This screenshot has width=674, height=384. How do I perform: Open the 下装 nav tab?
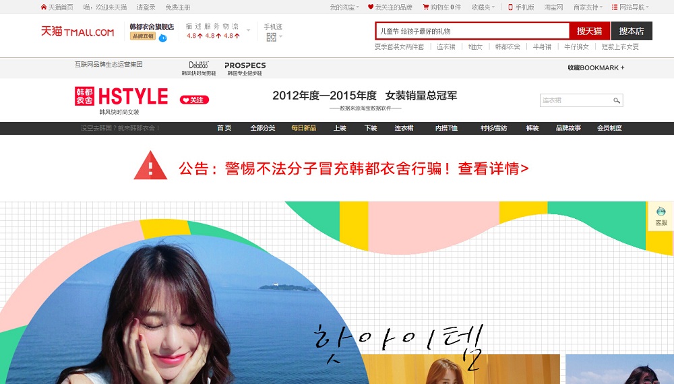coord(371,128)
